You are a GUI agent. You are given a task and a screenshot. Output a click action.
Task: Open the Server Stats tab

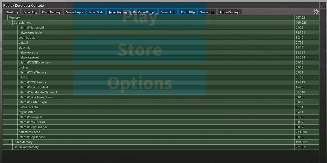point(96,12)
